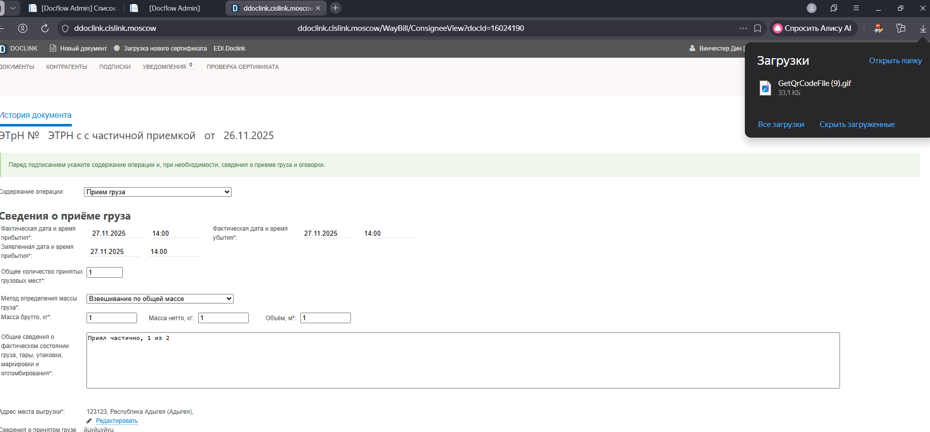Expand the Содержание операции dropdown
Image resolution: width=930 pixels, height=432 pixels.
point(158,192)
